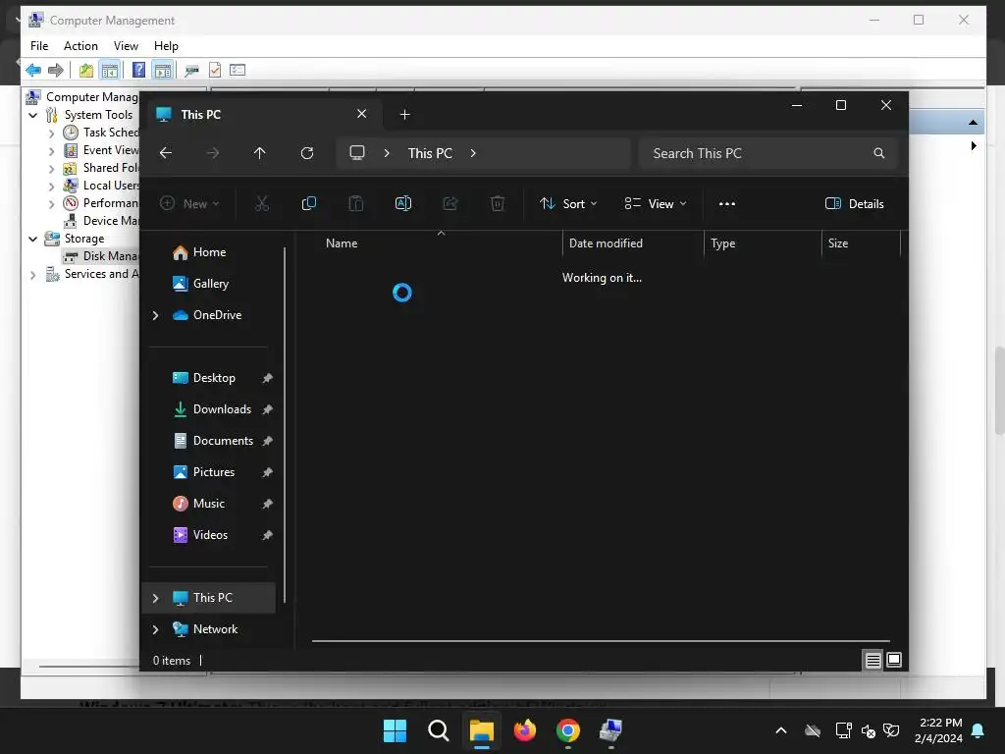1005x754 pixels.
Task: Expand OneDrive in the navigation pane
Action: pos(155,315)
